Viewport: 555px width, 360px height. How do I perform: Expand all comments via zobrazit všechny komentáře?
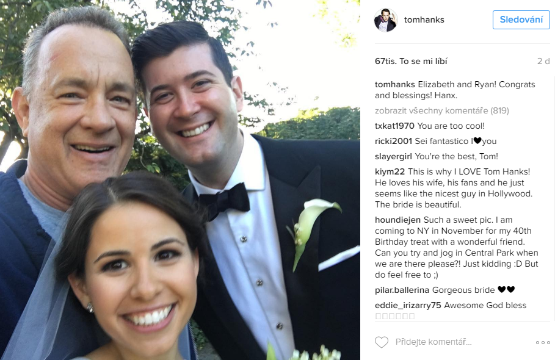tap(441, 110)
